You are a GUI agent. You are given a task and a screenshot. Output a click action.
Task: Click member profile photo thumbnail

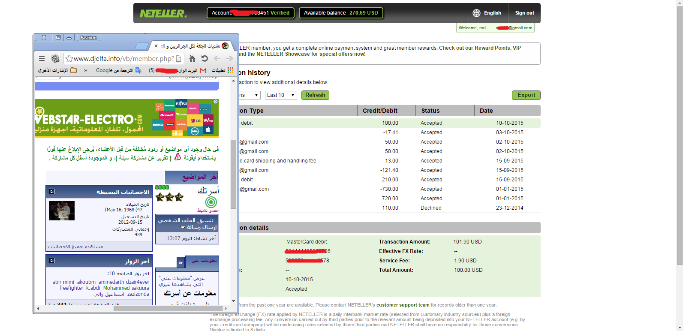coord(62,211)
